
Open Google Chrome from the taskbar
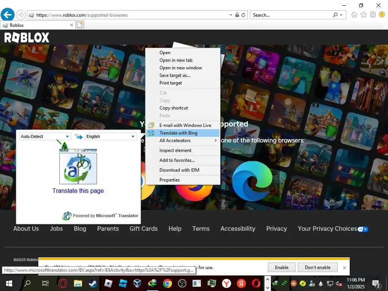point(167,283)
